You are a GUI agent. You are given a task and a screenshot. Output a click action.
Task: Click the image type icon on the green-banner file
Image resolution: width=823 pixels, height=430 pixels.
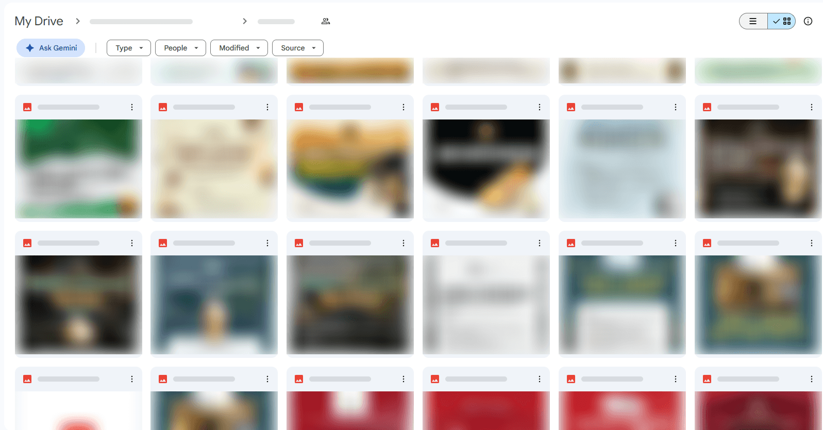(27, 107)
